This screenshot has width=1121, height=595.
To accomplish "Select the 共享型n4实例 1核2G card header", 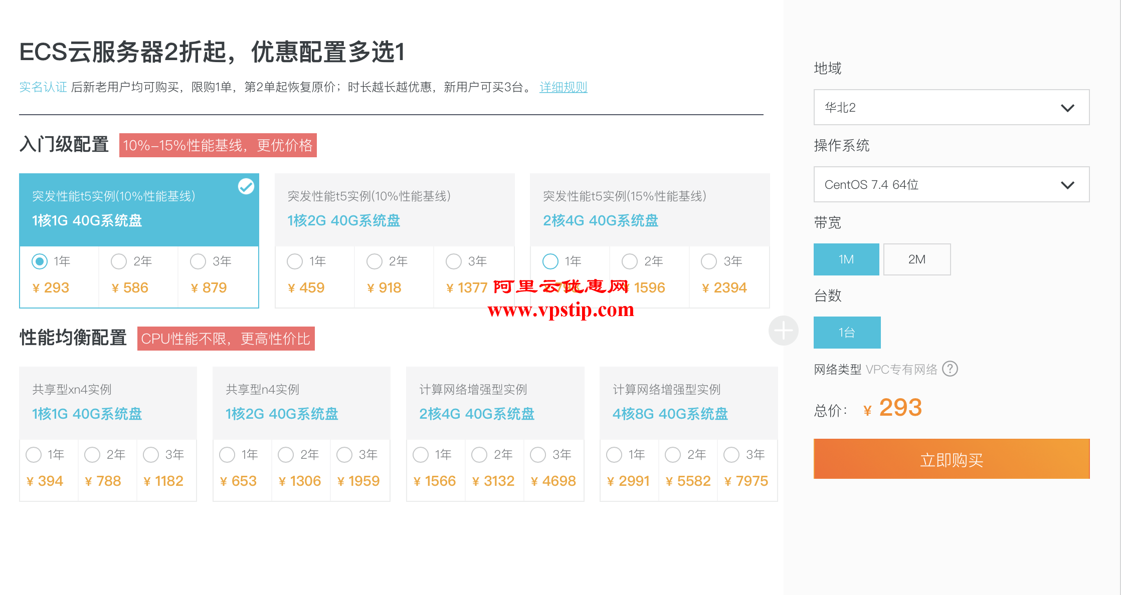I will click(301, 403).
